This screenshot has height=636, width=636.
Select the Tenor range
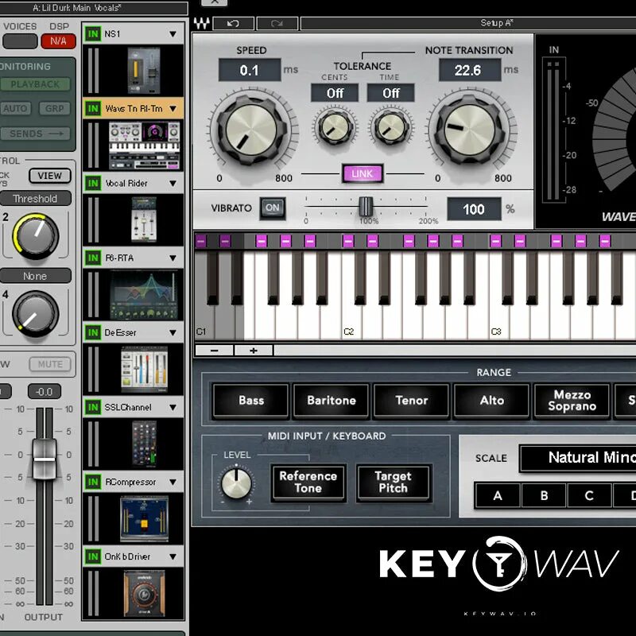coord(412,401)
